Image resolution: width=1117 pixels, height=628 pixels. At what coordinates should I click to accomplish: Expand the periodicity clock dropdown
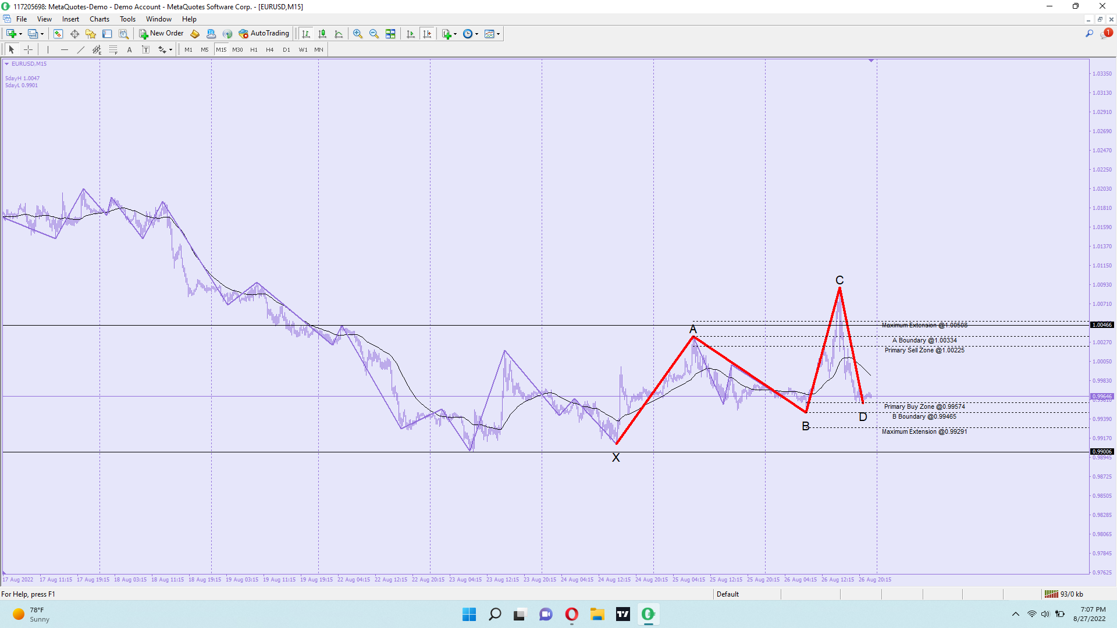point(471,34)
